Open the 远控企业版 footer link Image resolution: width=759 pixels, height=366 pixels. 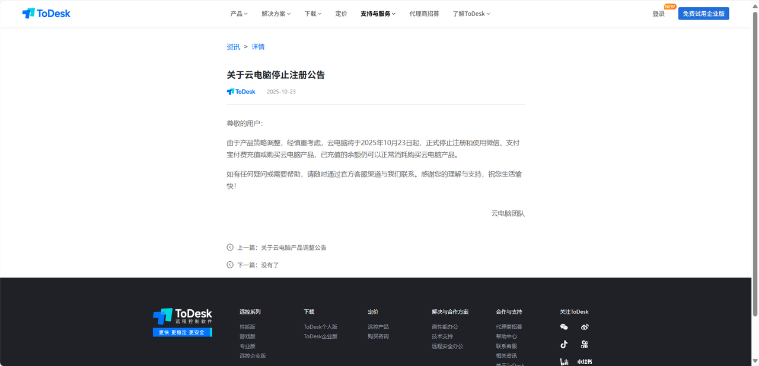tap(253, 356)
